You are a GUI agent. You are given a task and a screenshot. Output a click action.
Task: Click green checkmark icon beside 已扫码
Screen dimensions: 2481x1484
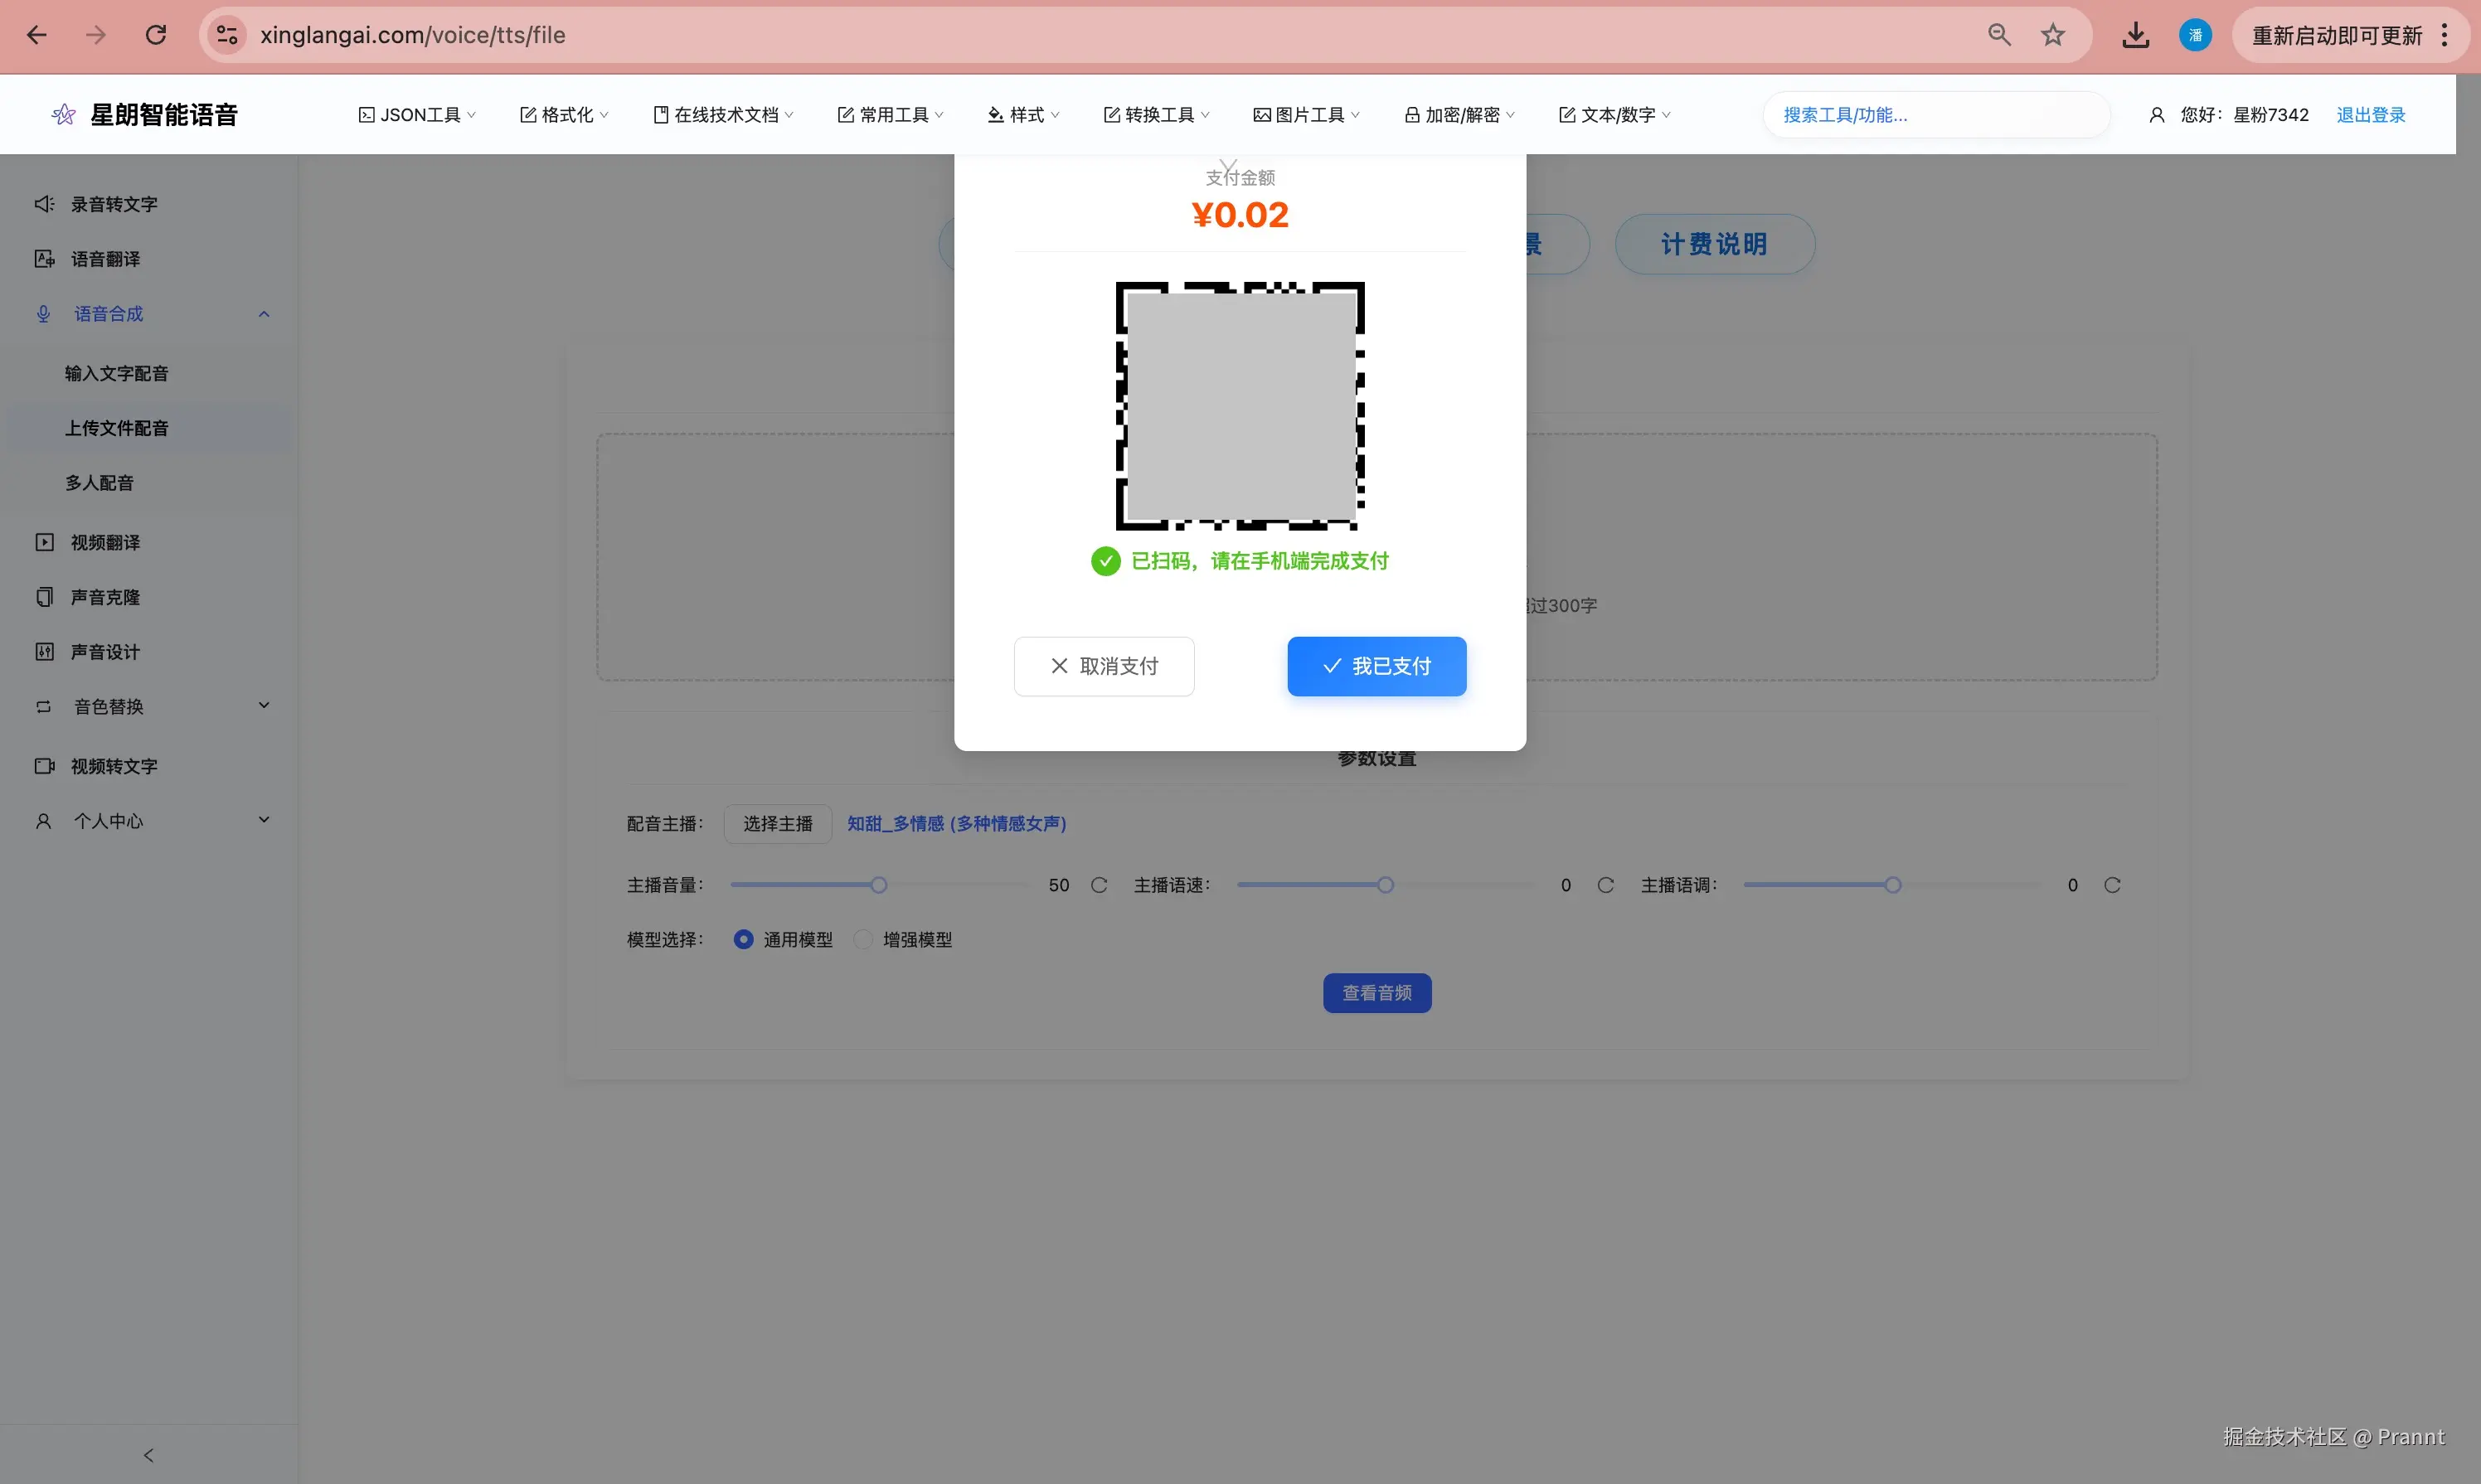pos(1105,561)
